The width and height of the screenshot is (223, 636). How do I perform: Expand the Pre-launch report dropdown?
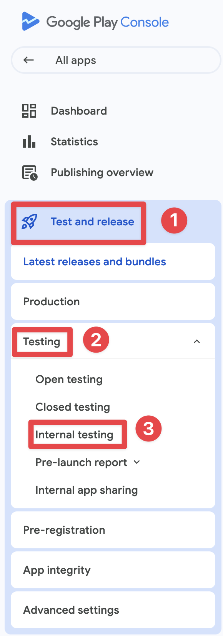coord(136,462)
